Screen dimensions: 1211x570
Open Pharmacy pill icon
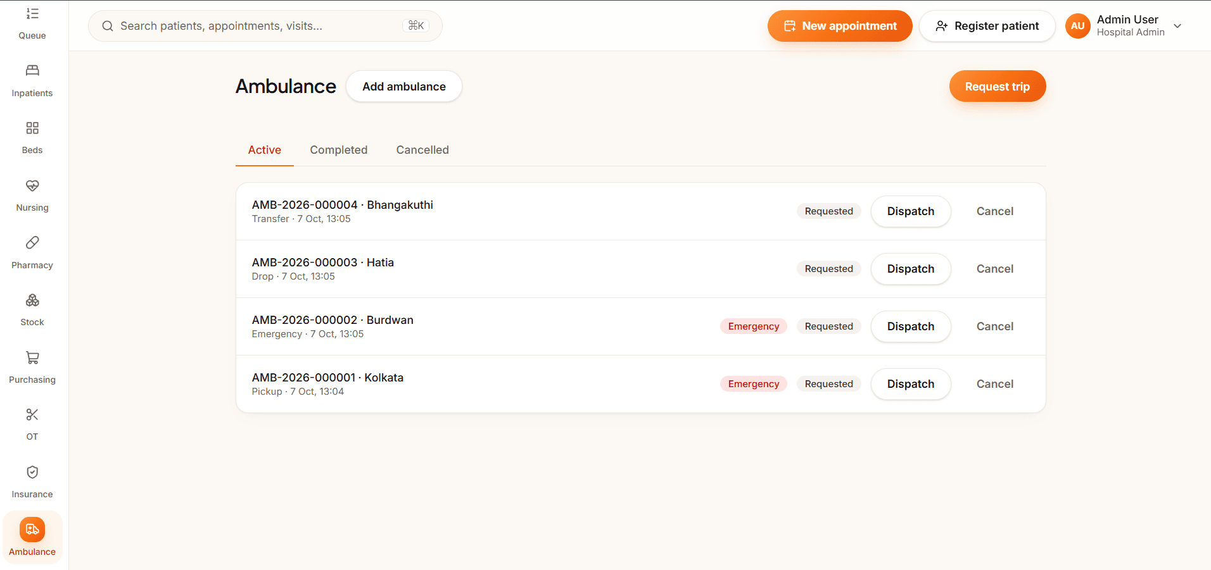(x=32, y=242)
